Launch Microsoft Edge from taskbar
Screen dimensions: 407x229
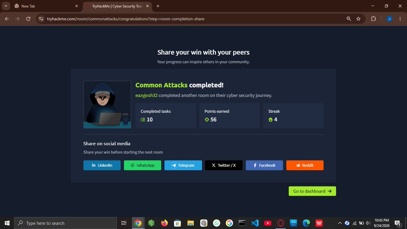click(306, 223)
